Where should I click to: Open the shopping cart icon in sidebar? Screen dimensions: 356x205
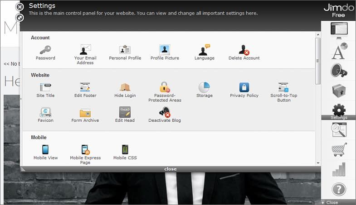[339, 149]
